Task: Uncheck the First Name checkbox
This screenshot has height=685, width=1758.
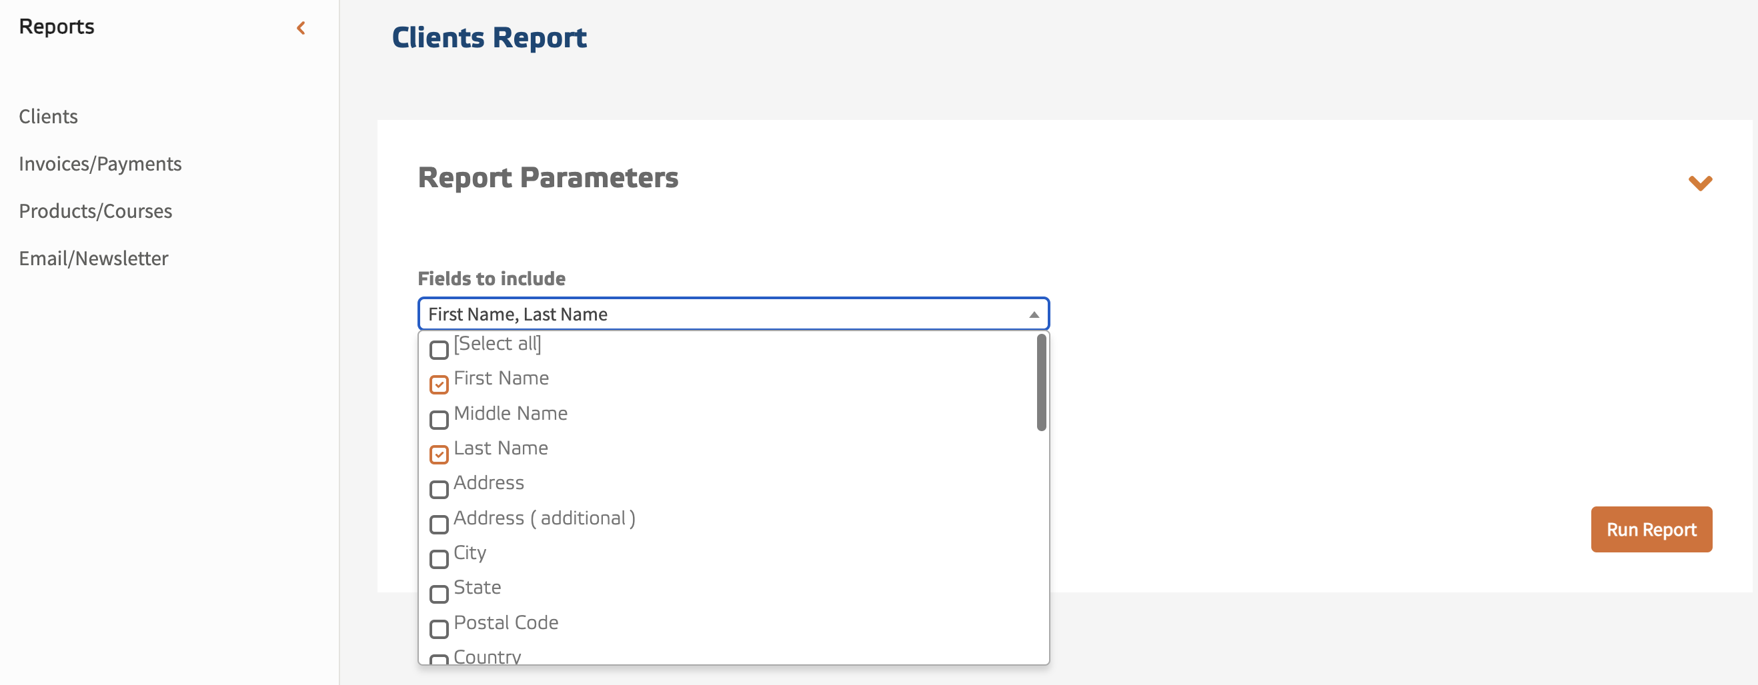Action: (x=439, y=385)
